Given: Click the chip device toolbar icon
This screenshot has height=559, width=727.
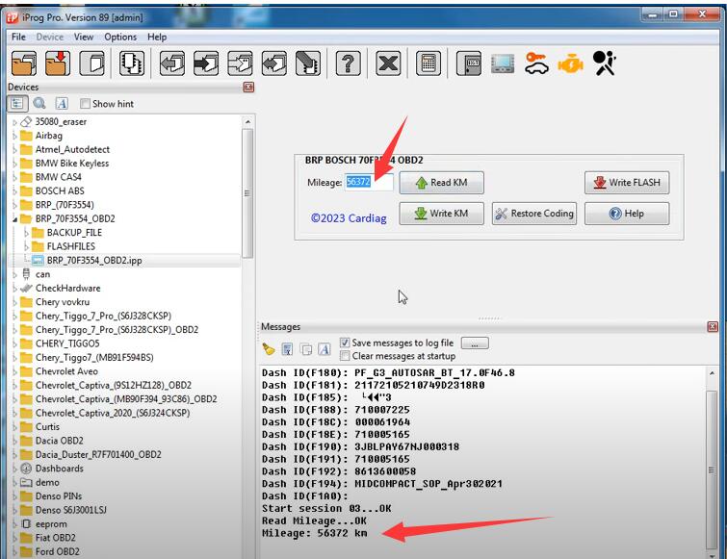Looking at the screenshot, I should pos(132,64).
